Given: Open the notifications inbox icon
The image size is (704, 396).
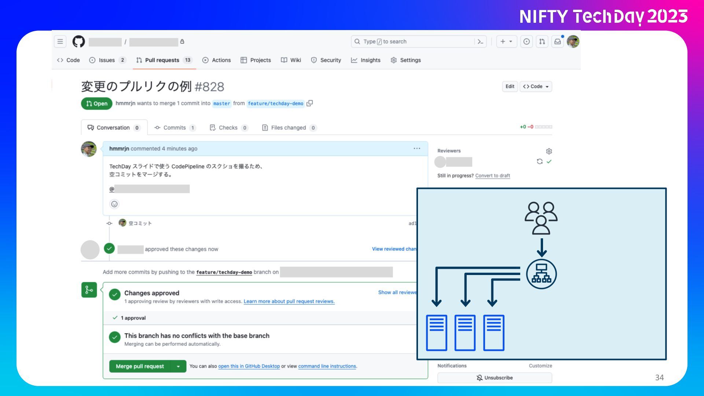Looking at the screenshot, I should coord(557,41).
